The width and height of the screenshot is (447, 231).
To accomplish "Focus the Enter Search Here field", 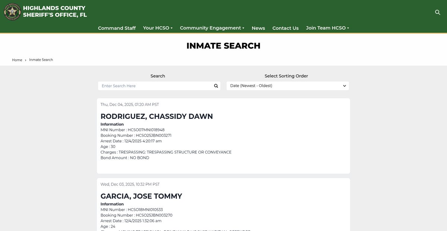I will click(159, 86).
